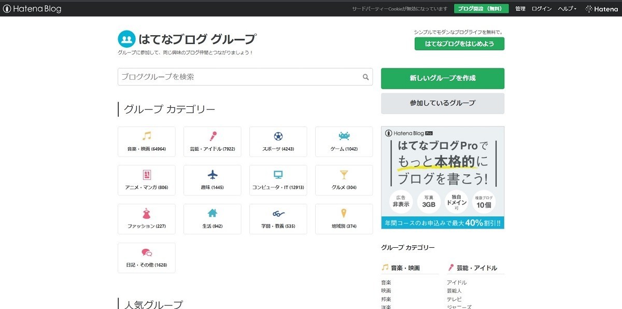Image resolution: width=622 pixels, height=309 pixels.
Task: Select the 管理 menu item
Action: (520, 8)
